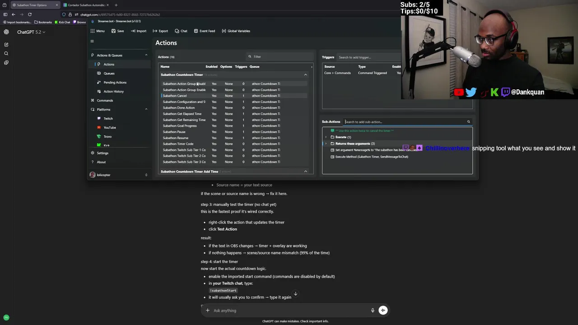578x325 pixels.
Task: Select the Subathon Action Group Disable row
Action: point(234,84)
